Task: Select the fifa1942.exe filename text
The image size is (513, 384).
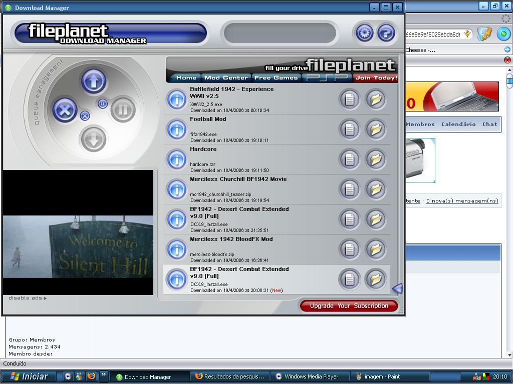Action: point(203,134)
